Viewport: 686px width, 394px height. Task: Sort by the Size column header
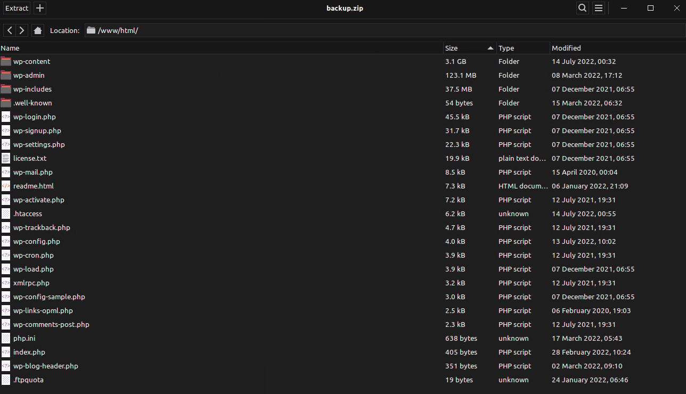pos(470,48)
